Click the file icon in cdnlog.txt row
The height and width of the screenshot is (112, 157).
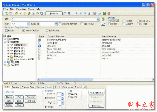[39, 43]
